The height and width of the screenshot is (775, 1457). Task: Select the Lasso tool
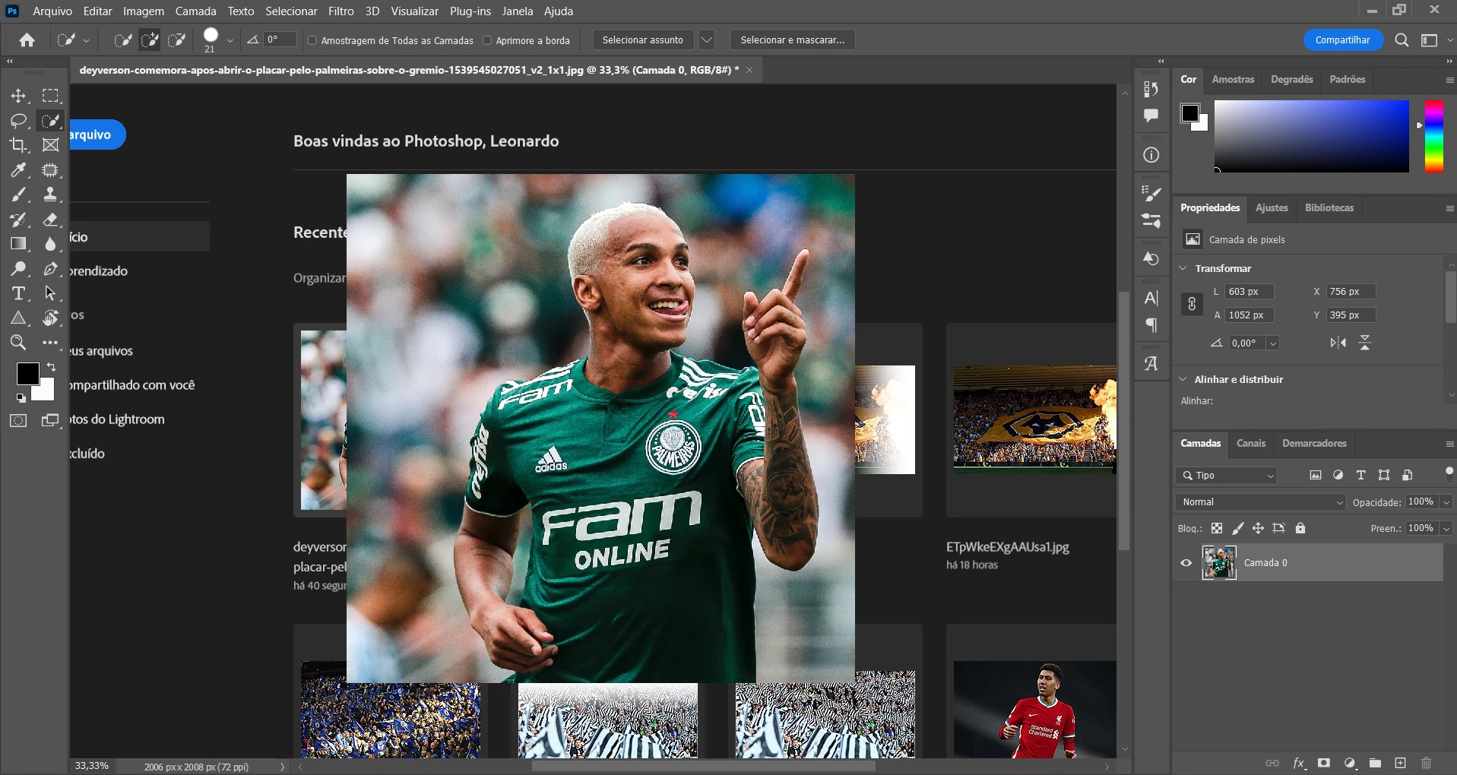coord(18,121)
